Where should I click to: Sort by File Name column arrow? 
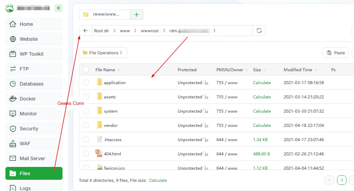pyautogui.click(x=119, y=70)
